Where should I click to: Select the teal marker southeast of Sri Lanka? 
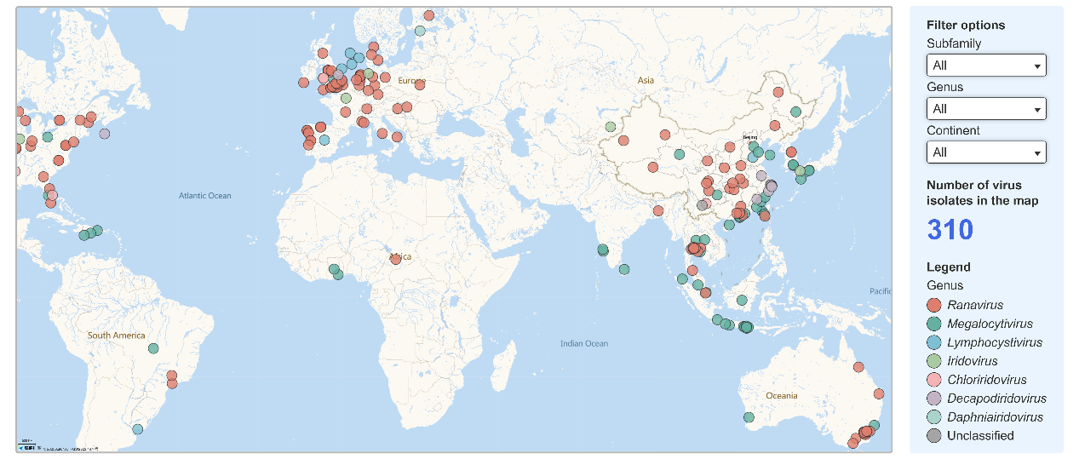(624, 269)
